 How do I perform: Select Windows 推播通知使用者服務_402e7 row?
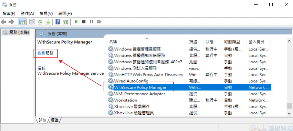189,62
